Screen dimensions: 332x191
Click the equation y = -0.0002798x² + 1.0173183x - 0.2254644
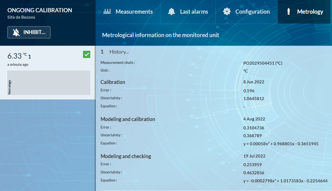pos(285,181)
